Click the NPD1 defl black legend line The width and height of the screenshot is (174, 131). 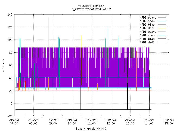click(x=162, y=42)
